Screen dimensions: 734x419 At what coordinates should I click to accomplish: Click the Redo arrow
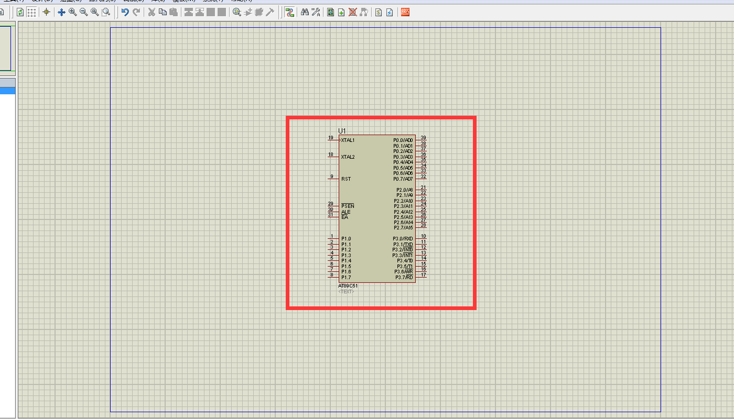click(136, 12)
